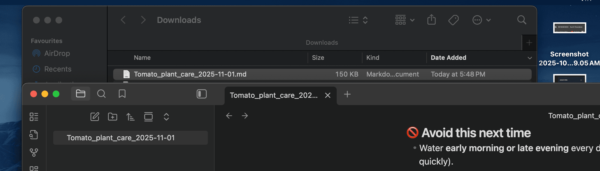Close the Tomato_plant_care tab
The image size is (600, 171).
[x=327, y=96]
